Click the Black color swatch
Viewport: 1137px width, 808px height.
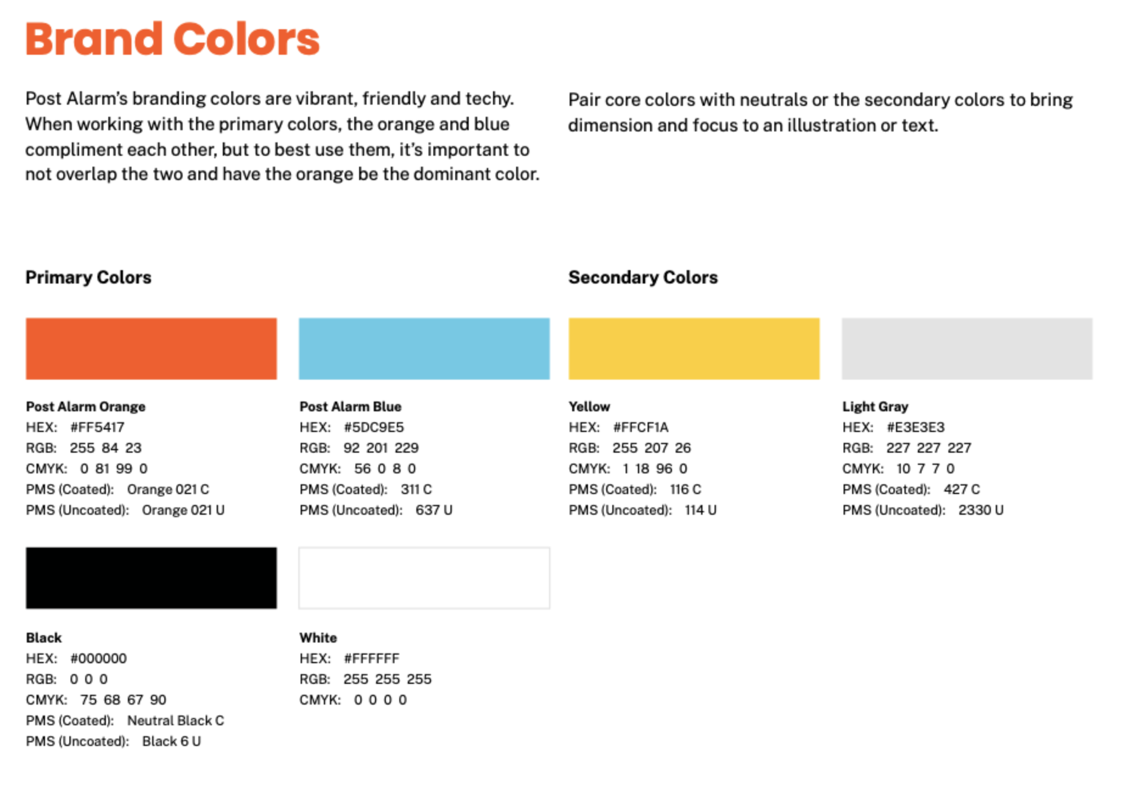(151, 578)
